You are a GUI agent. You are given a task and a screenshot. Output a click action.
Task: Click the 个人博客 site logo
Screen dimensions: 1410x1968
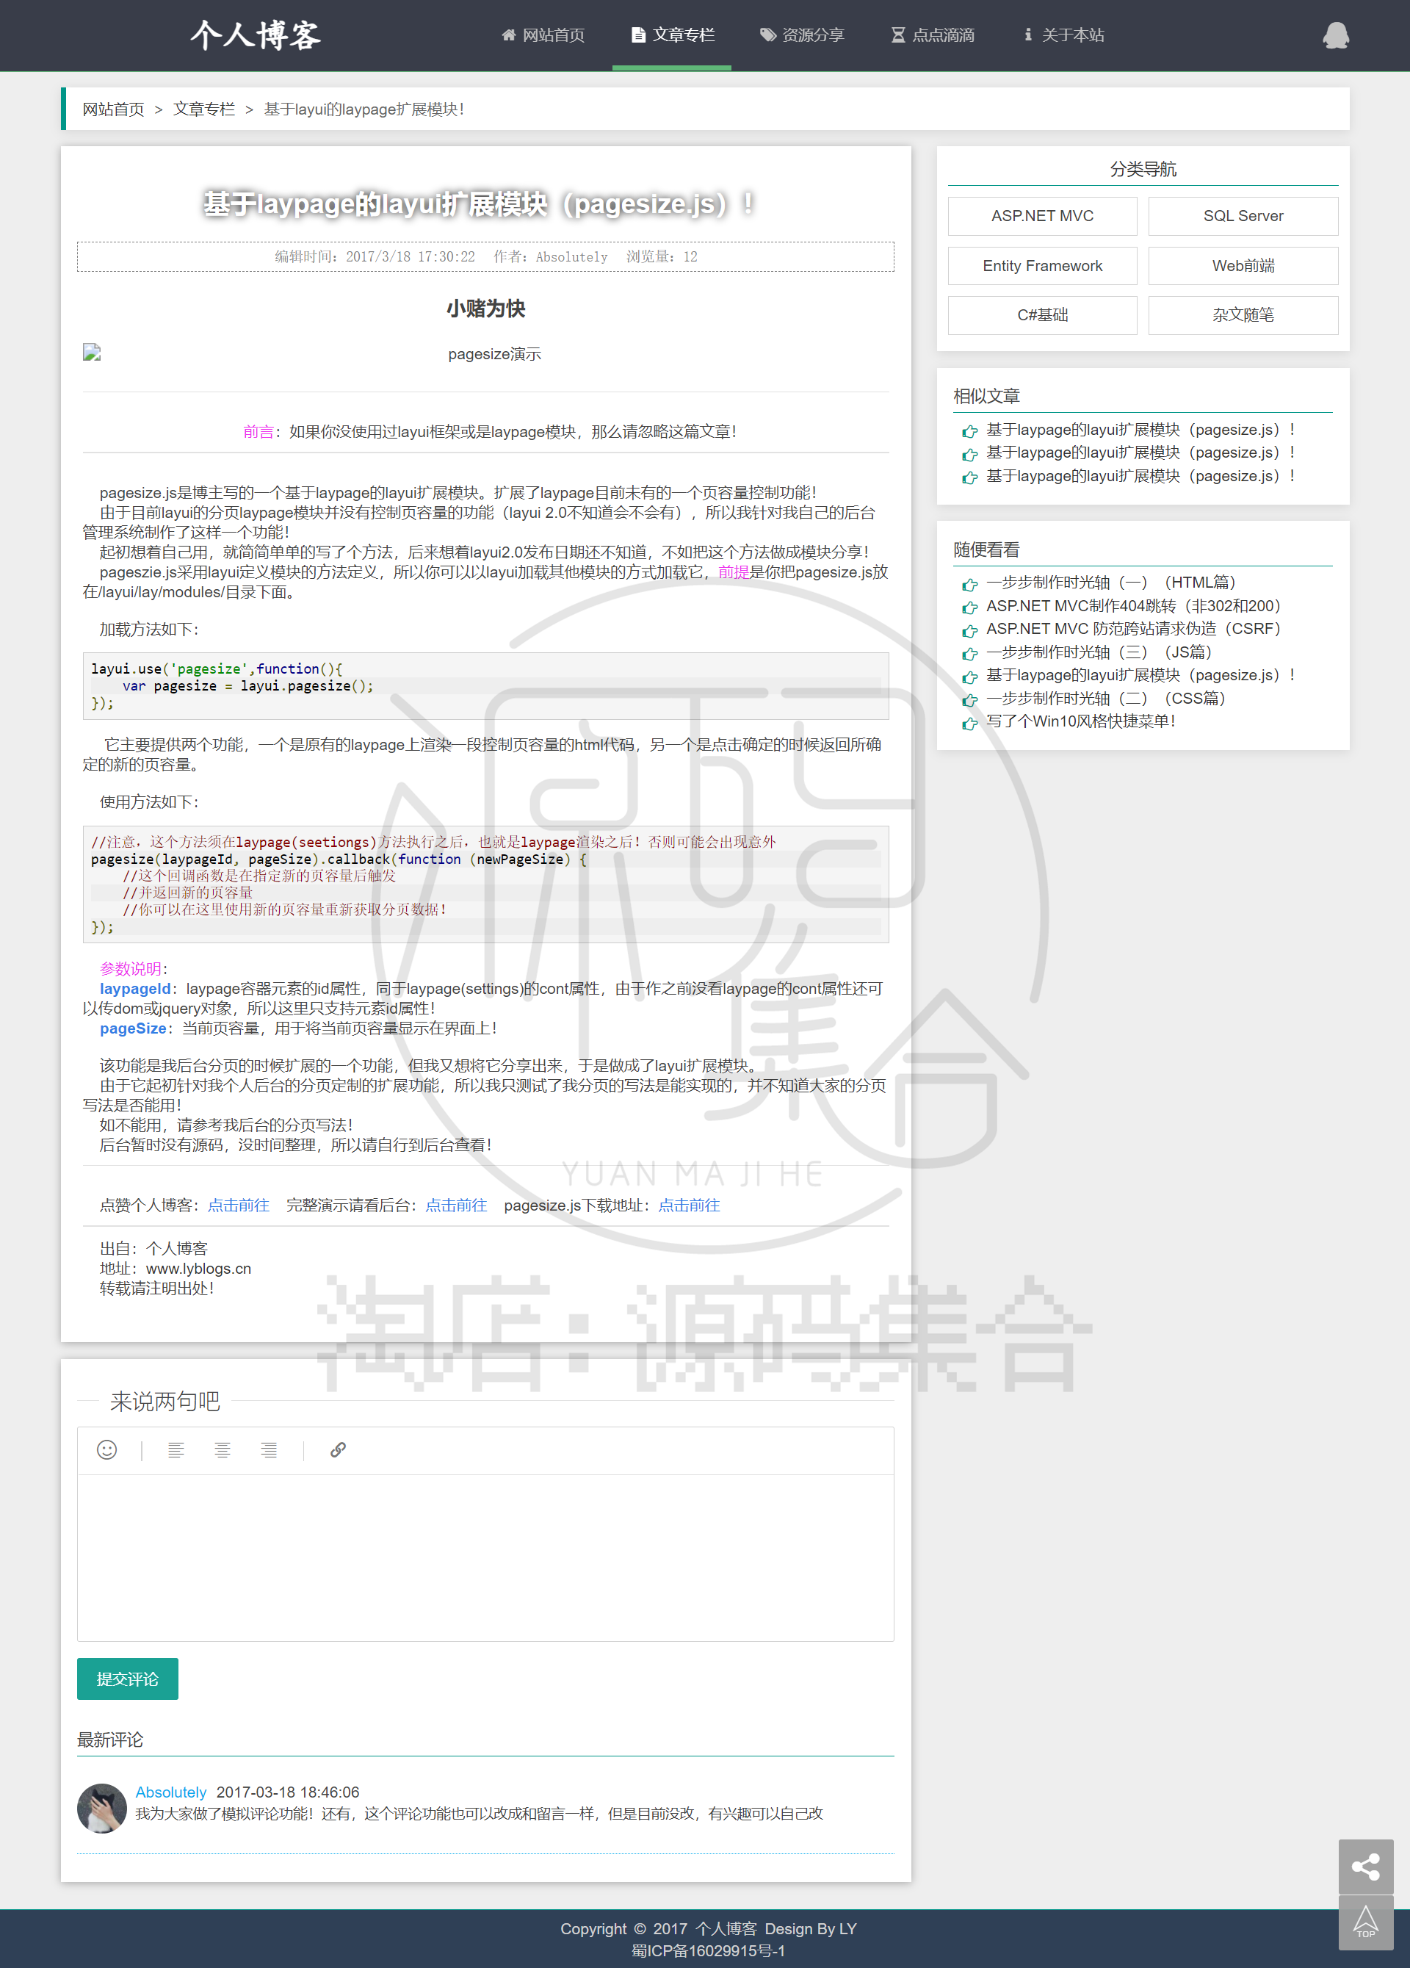(x=256, y=35)
